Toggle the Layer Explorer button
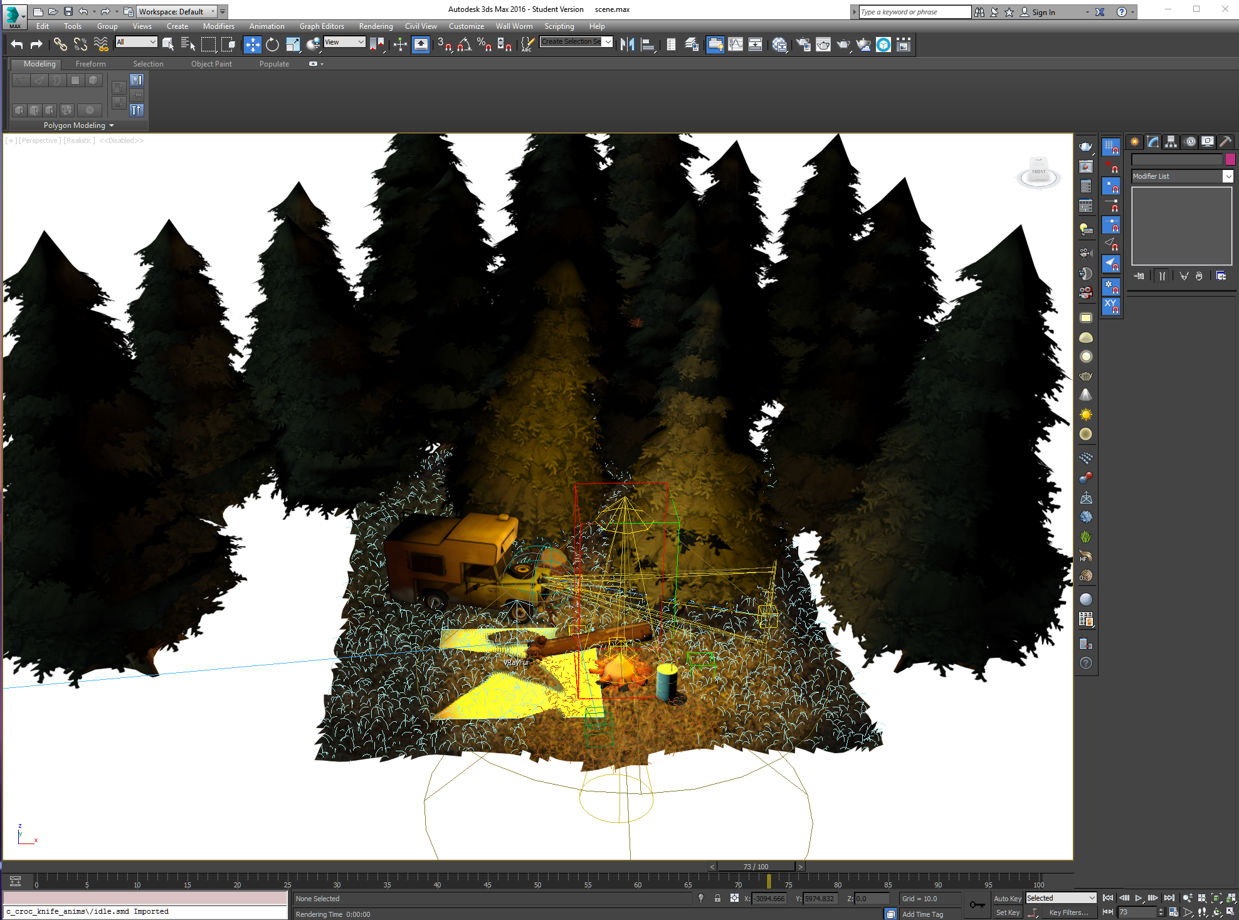Screen dimensions: 1239x920 692,44
